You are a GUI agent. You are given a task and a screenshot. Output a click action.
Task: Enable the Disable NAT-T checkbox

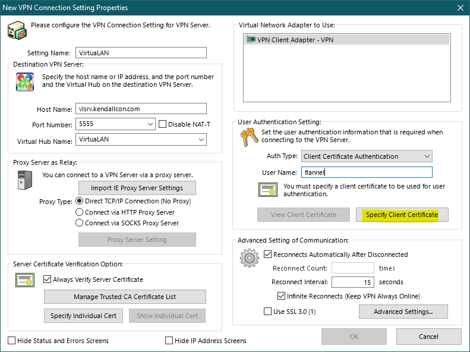163,124
